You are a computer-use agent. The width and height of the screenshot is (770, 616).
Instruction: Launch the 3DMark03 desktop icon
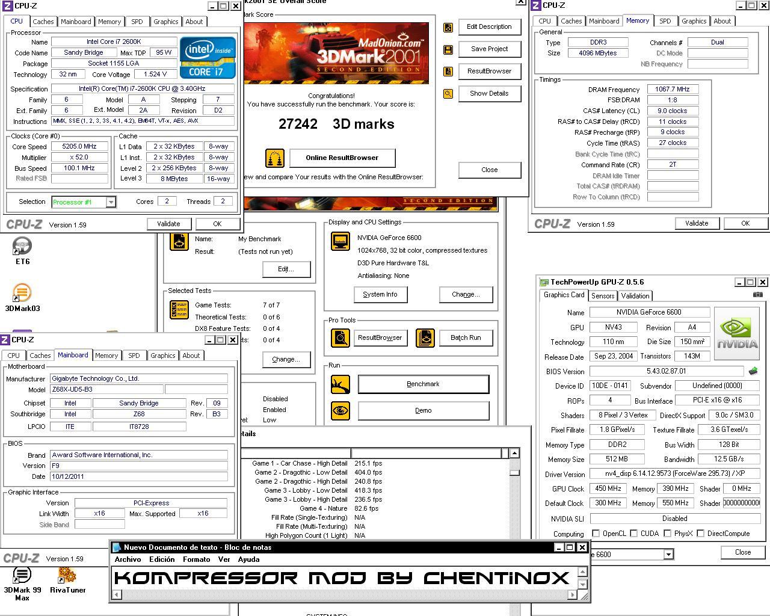(x=22, y=297)
